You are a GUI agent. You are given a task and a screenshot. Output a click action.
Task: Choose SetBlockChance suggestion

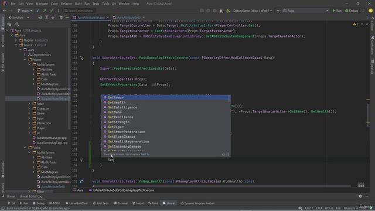166,137
